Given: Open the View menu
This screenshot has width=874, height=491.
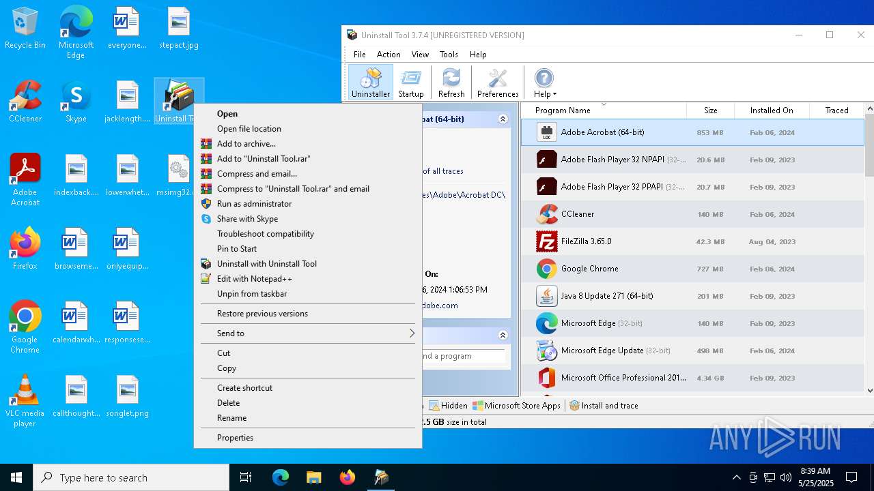Looking at the screenshot, I should (420, 55).
